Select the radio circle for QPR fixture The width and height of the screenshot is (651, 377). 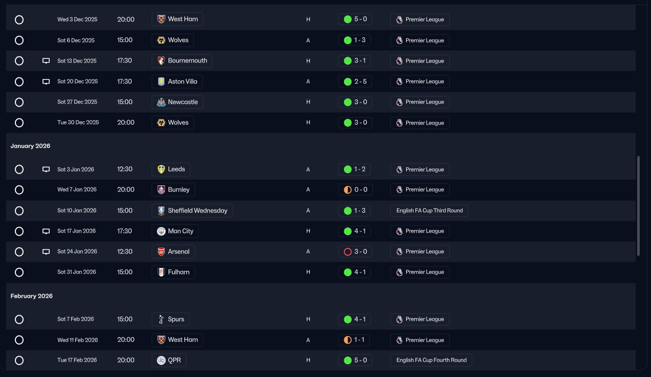click(19, 360)
